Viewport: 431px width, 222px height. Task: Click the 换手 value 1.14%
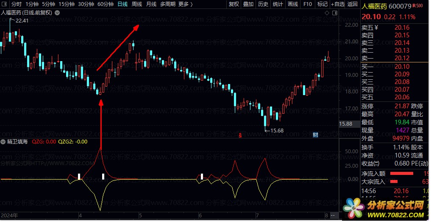click(x=401, y=147)
